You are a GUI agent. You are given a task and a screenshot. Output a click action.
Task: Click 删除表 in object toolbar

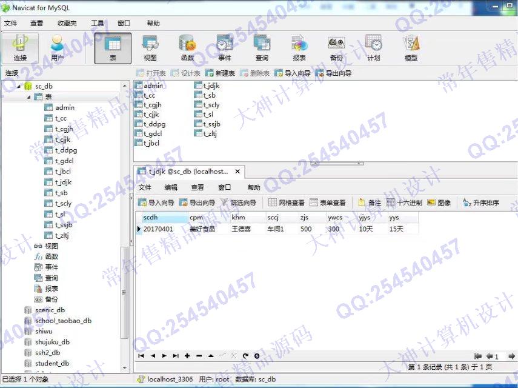pos(254,73)
